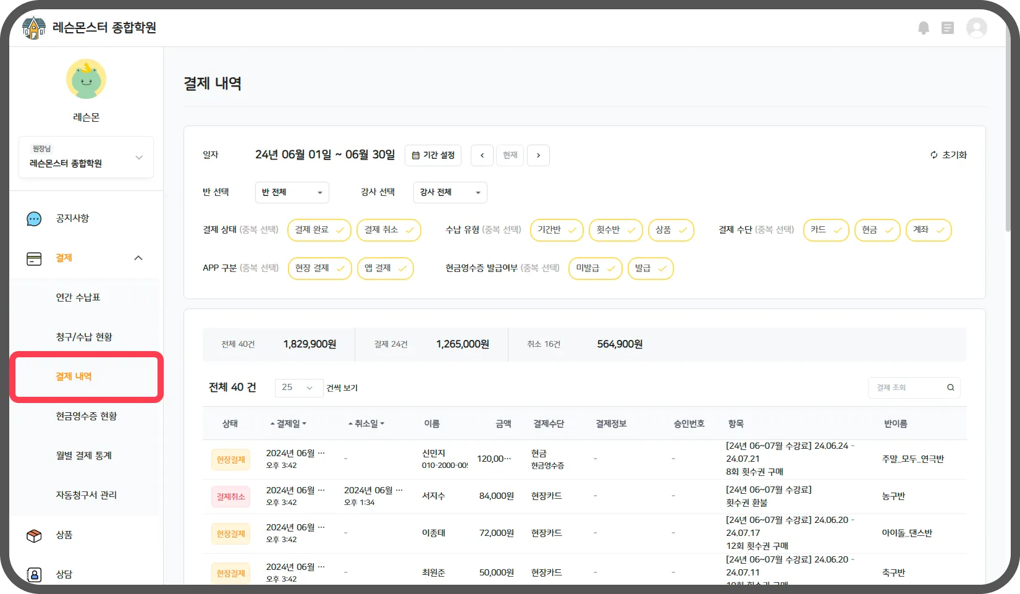
Task: Click the 84,000원 amount cell
Action: tap(497, 496)
